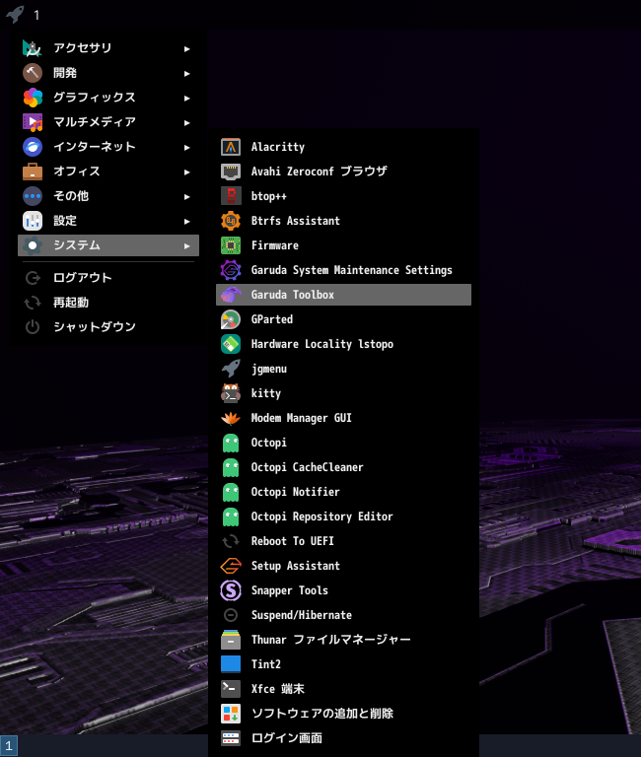
Task: Click the shutdown power icon
Action: 33,327
